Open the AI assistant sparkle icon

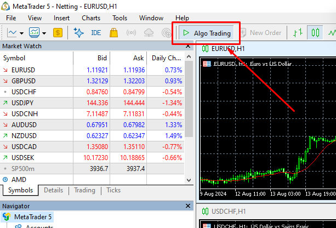(x=78, y=33)
